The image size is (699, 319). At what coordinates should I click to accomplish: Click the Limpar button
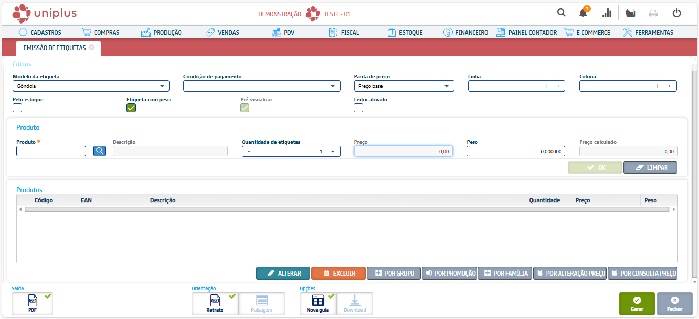[x=650, y=167]
